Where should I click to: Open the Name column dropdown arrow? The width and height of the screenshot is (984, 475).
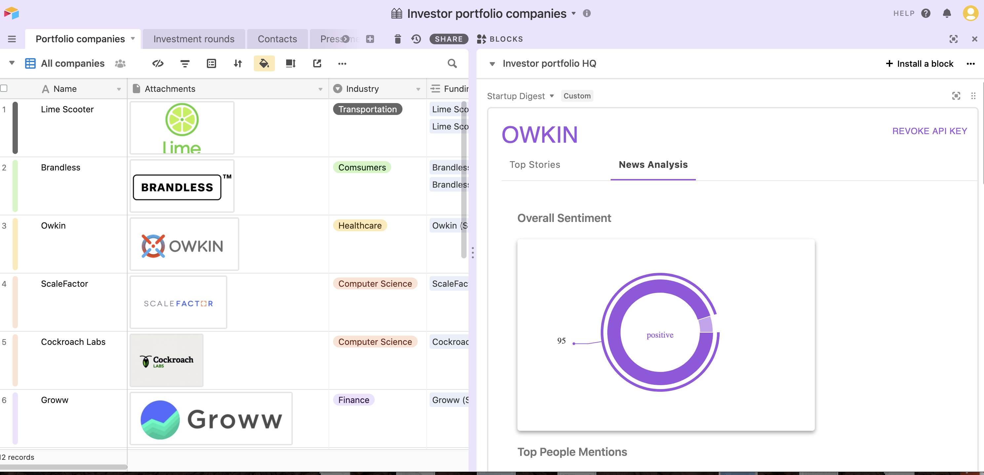119,89
